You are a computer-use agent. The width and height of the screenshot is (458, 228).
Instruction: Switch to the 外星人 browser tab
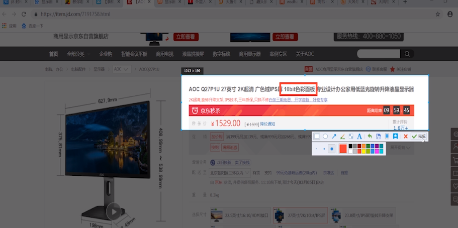199,3
